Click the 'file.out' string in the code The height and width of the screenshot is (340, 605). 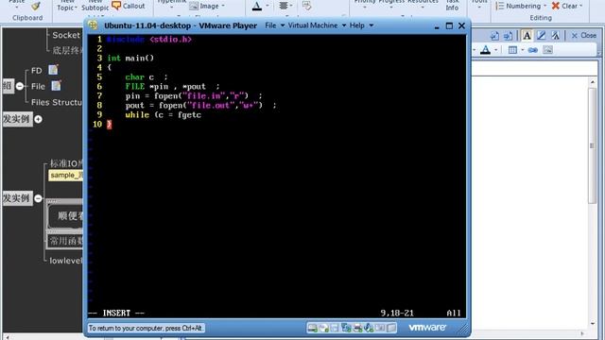[x=211, y=105]
